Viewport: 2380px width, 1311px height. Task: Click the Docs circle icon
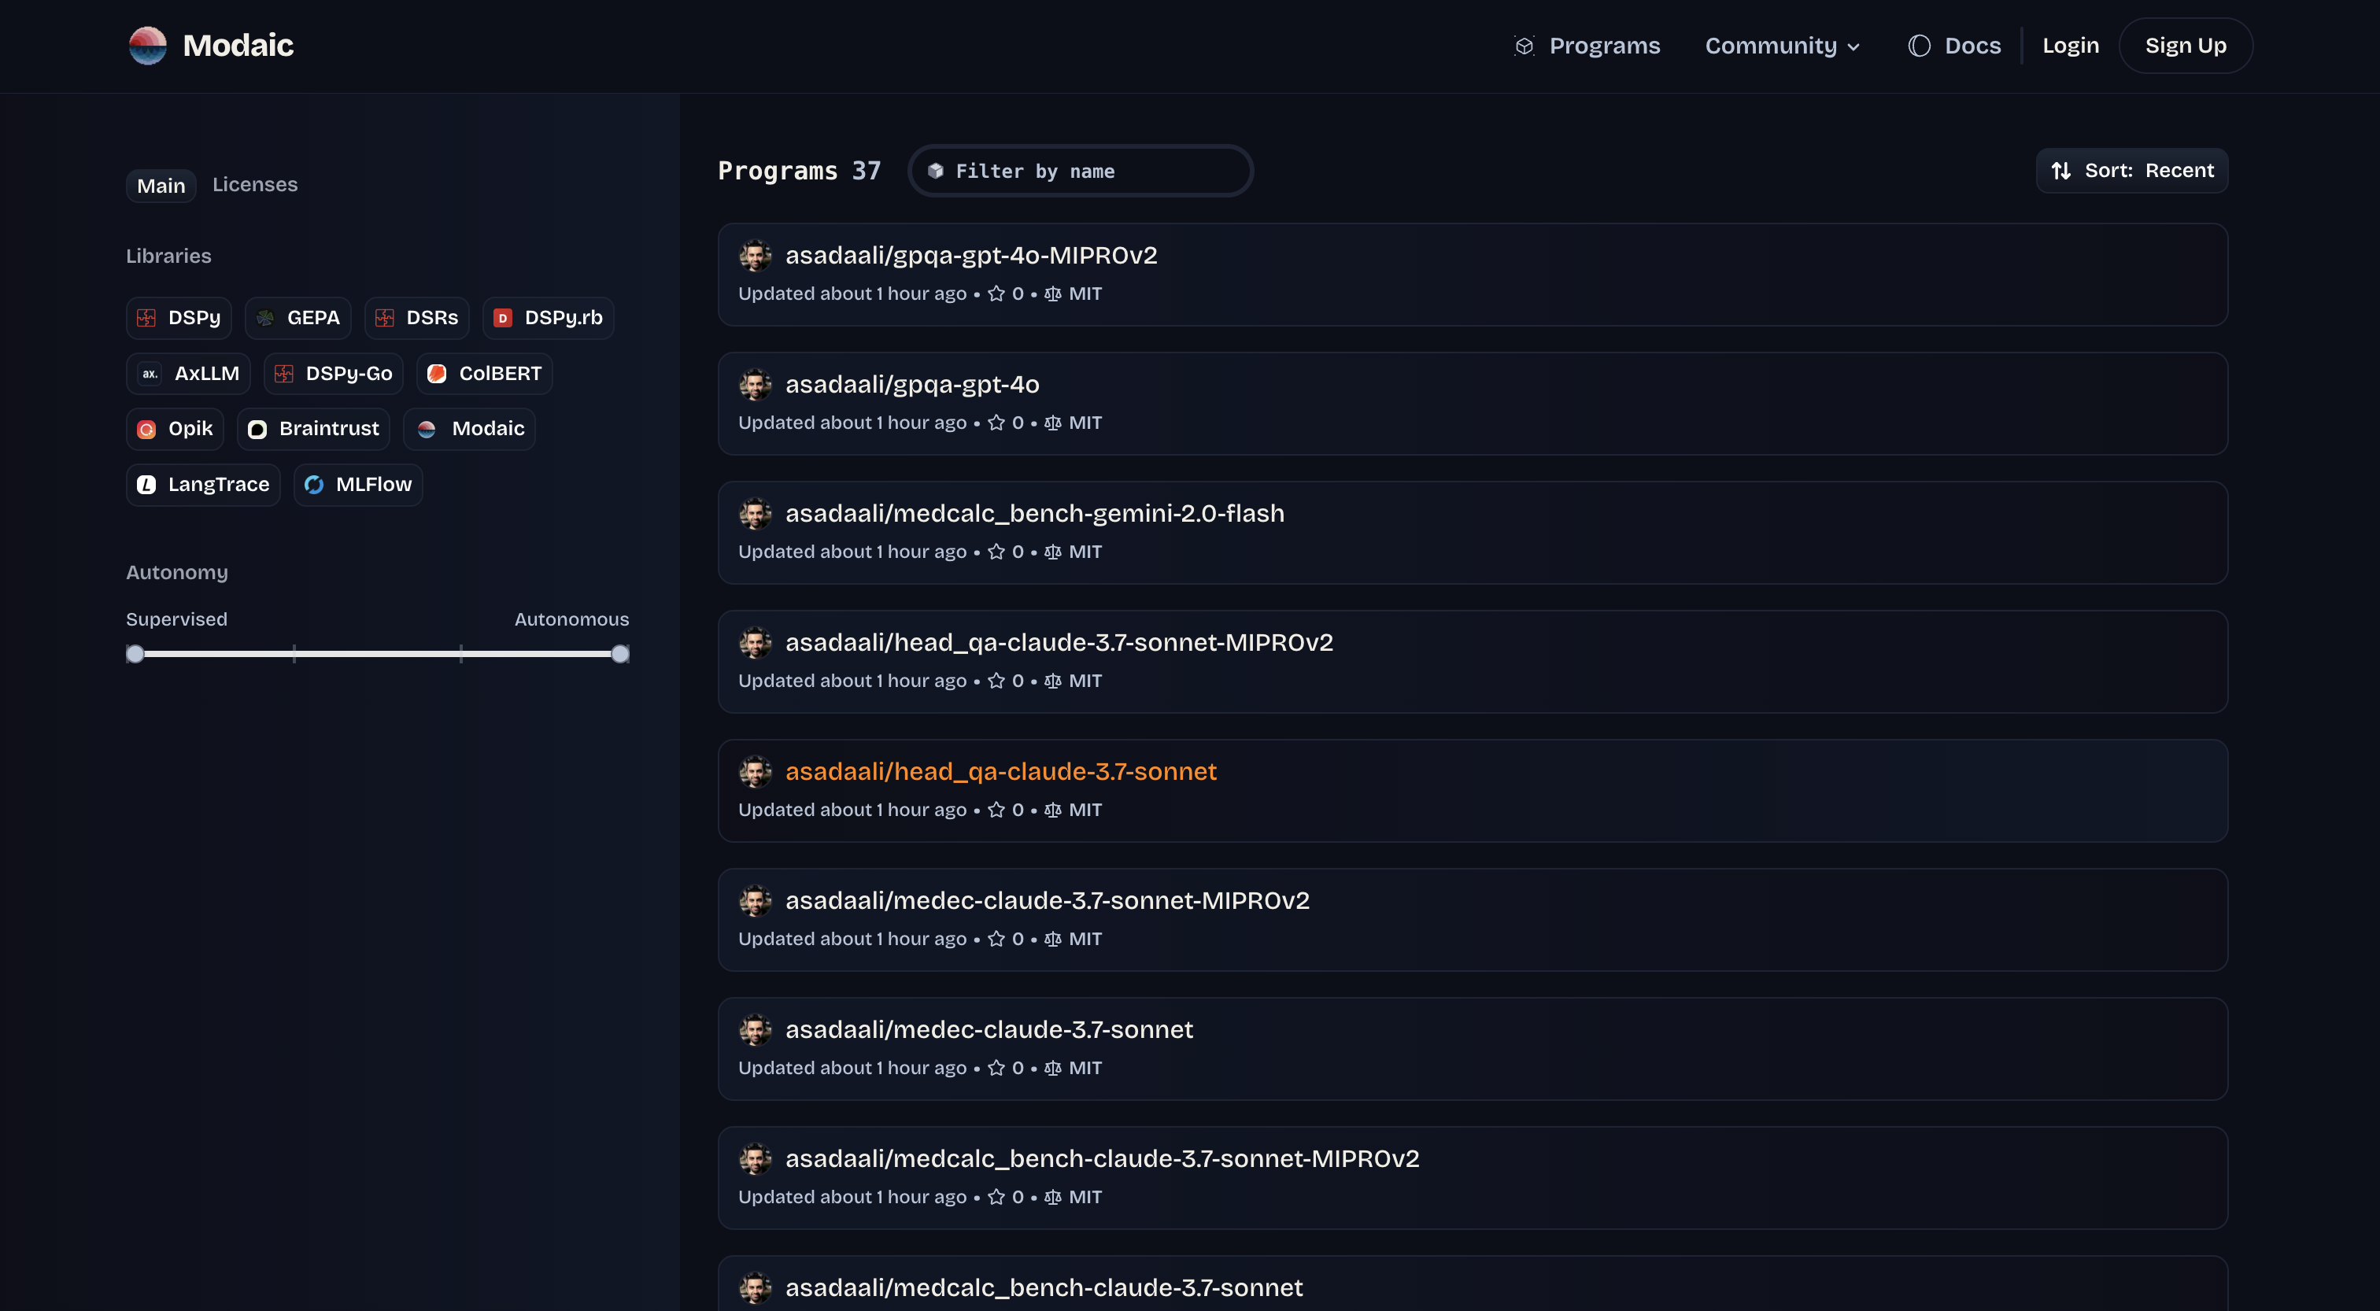1919,46
